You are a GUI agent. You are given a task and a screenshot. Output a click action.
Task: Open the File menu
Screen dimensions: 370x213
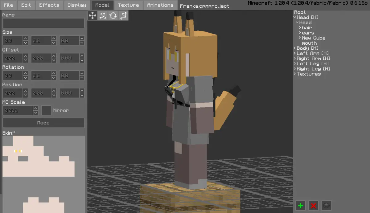[x=8, y=5]
